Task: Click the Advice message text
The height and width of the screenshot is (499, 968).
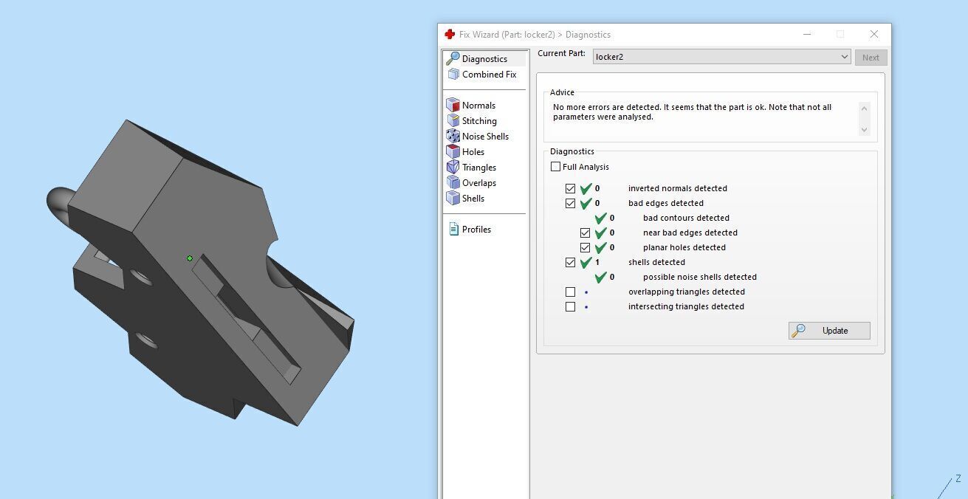Action: [692, 112]
